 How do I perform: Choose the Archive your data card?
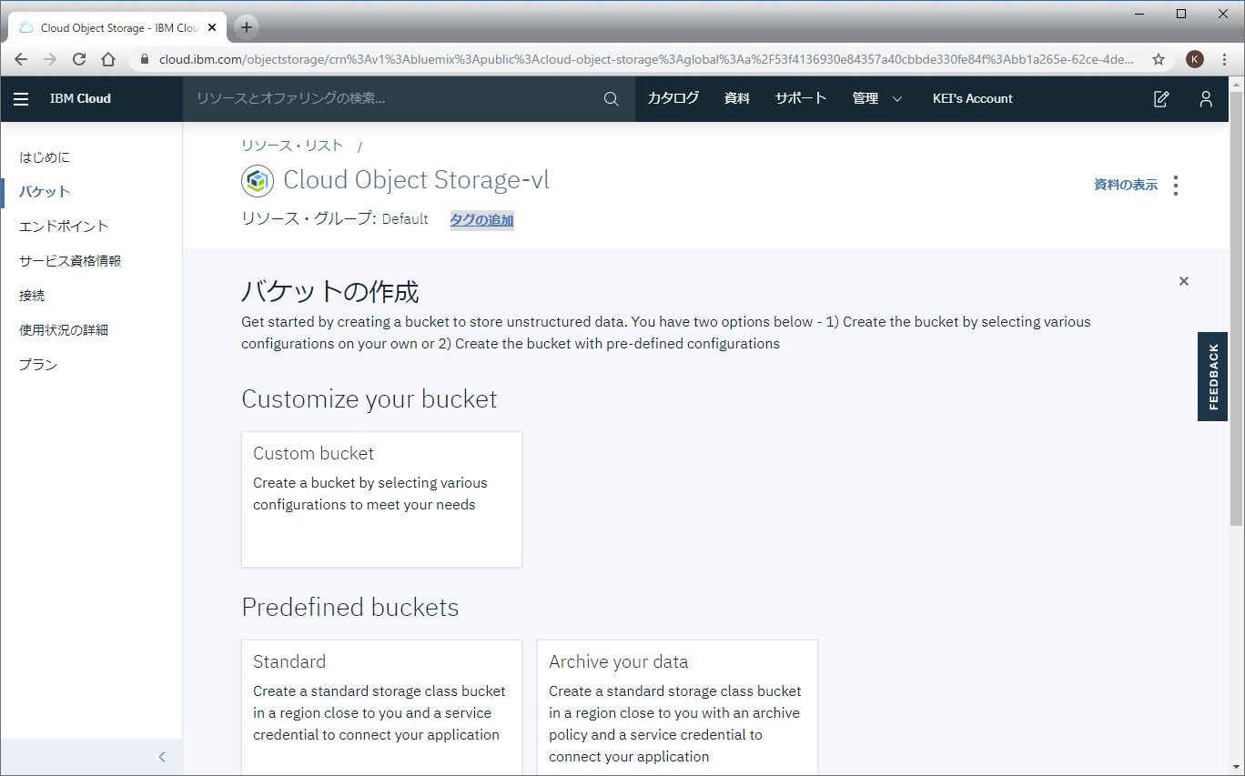tap(677, 705)
